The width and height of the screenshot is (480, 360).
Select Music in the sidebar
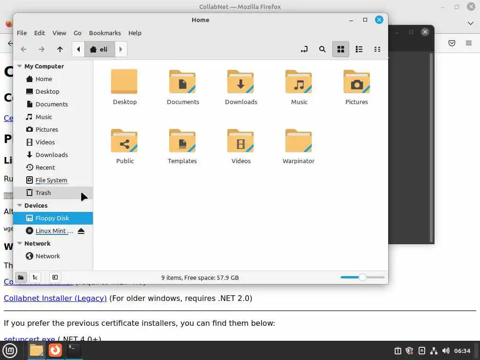click(53, 117)
